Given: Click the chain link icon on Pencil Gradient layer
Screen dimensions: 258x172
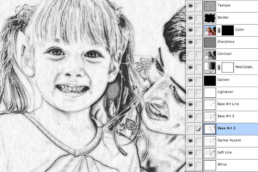Looking at the screenshot, I should pyautogui.click(x=219, y=67).
